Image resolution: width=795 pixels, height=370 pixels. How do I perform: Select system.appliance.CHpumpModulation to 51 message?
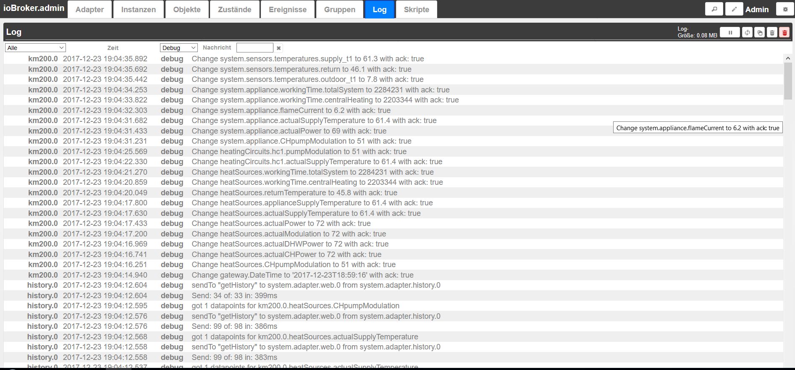click(302, 141)
